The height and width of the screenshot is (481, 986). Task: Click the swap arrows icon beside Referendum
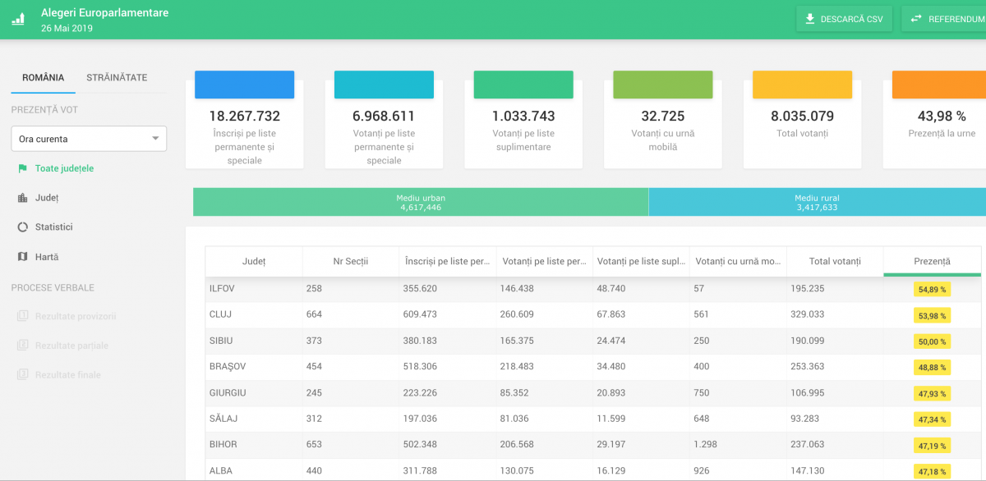coord(915,19)
